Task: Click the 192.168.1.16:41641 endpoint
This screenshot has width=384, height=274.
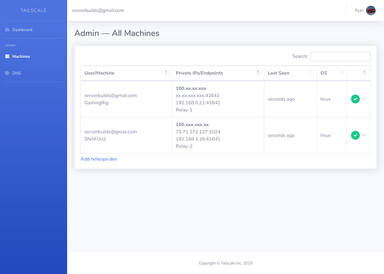Action: [198, 139]
